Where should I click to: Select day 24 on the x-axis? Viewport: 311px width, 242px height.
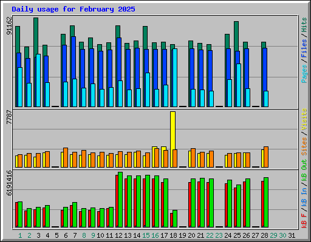(x=228, y=235)
